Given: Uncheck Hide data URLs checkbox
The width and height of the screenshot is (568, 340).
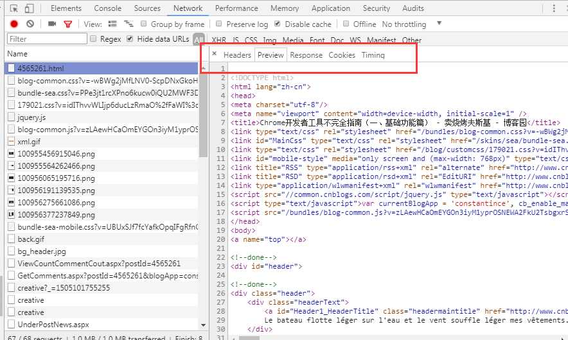Looking at the screenshot, I should click(x=130, y=38).
